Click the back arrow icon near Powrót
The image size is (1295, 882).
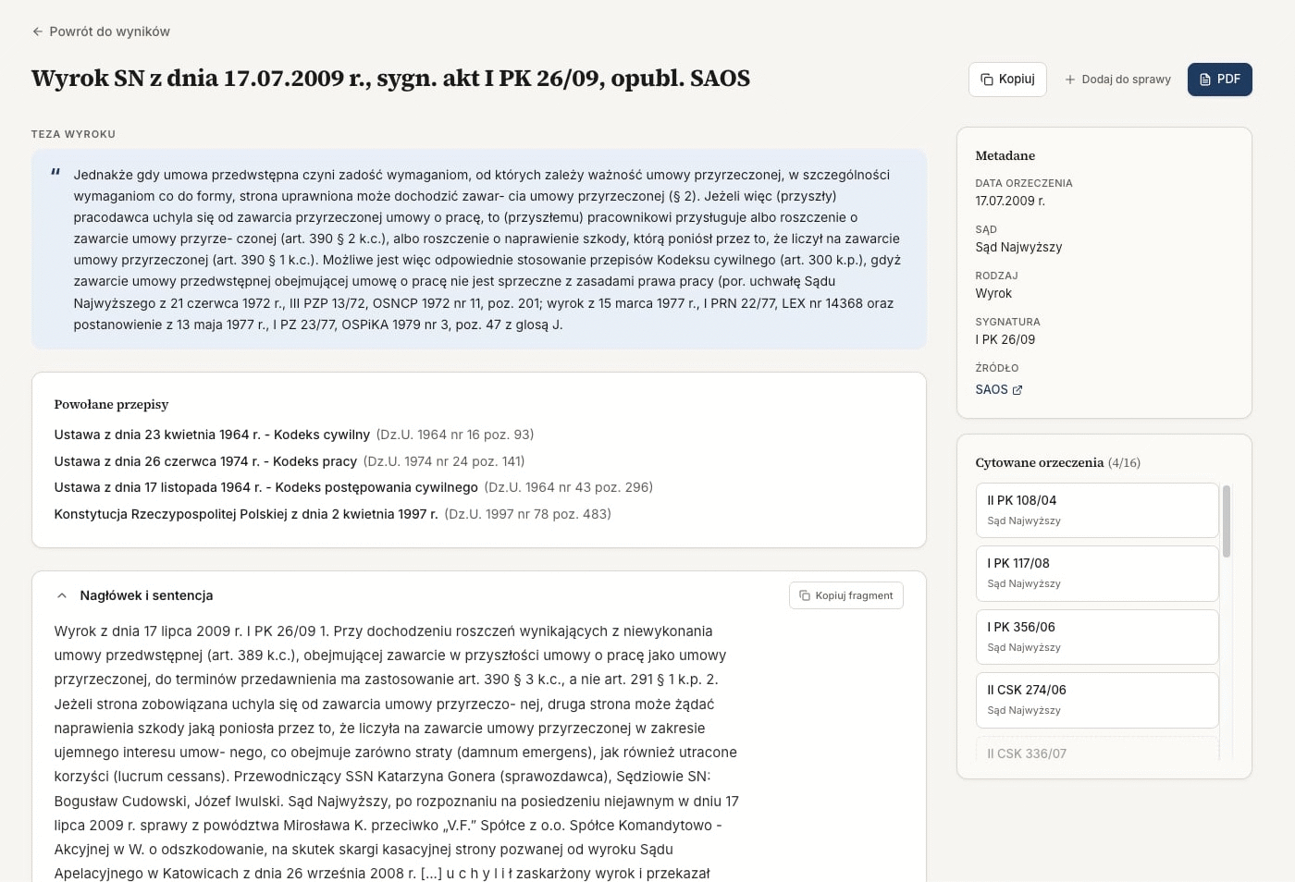click(38, 31)
